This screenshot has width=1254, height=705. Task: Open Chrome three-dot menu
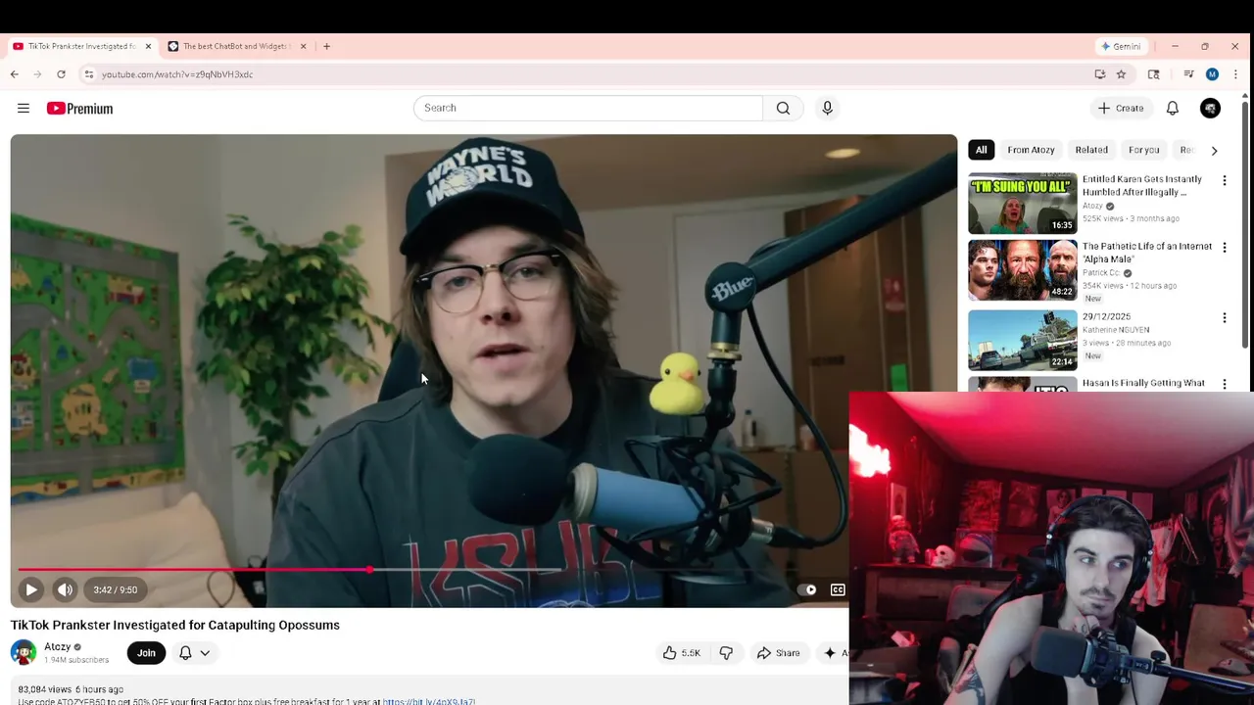click(x=1236, y=74)
